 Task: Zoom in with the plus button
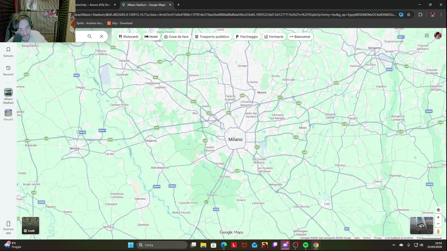(x=438, y=217)
